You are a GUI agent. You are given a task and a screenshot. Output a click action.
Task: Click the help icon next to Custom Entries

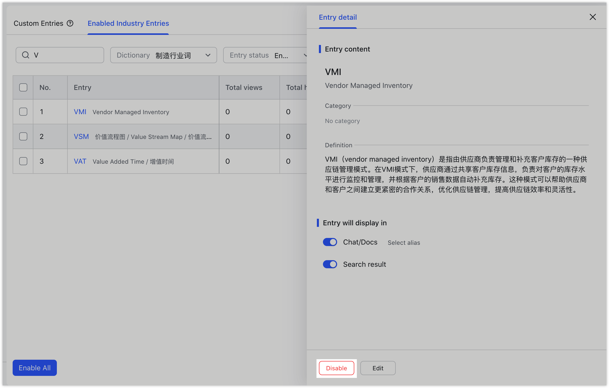click(69, 23)
